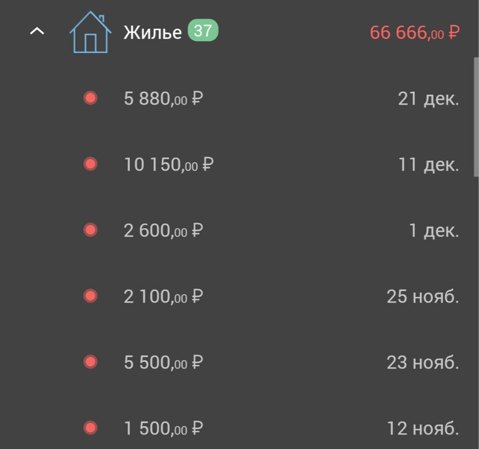Click the blue house category icon
Viewport: 479px width, 449px height.
click(x=90, y=34)
